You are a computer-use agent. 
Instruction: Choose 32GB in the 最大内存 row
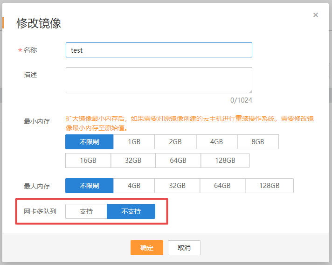(x=177, y=186)
